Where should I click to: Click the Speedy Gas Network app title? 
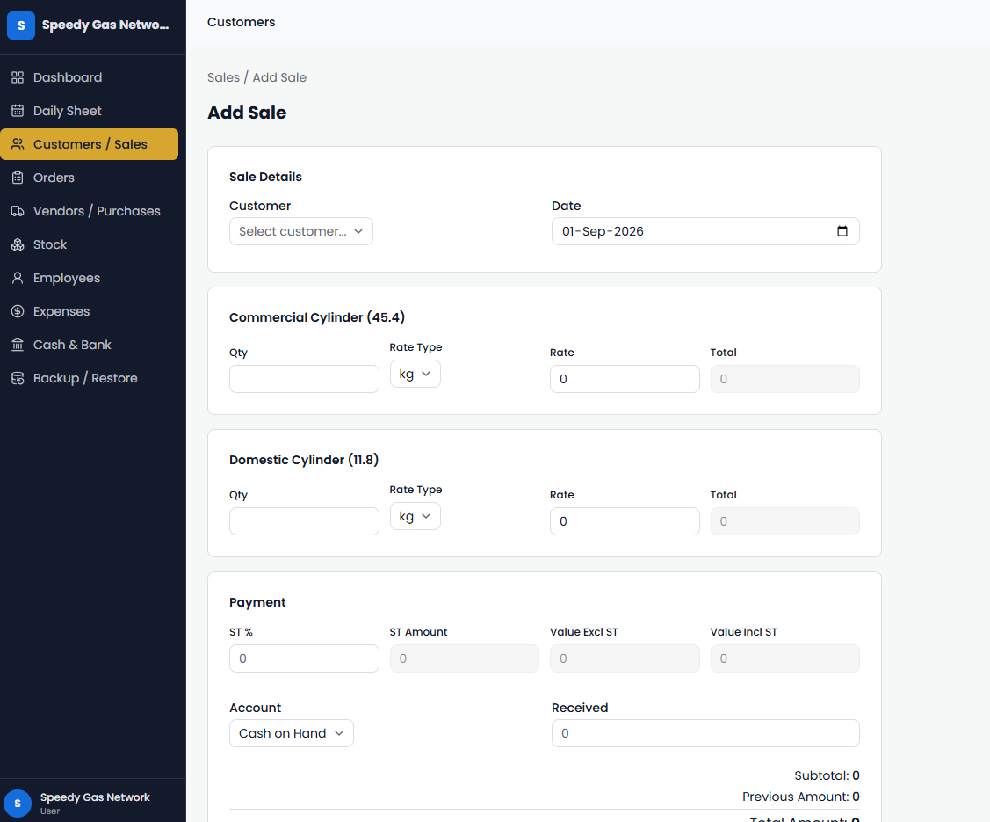tap(105, 25)
